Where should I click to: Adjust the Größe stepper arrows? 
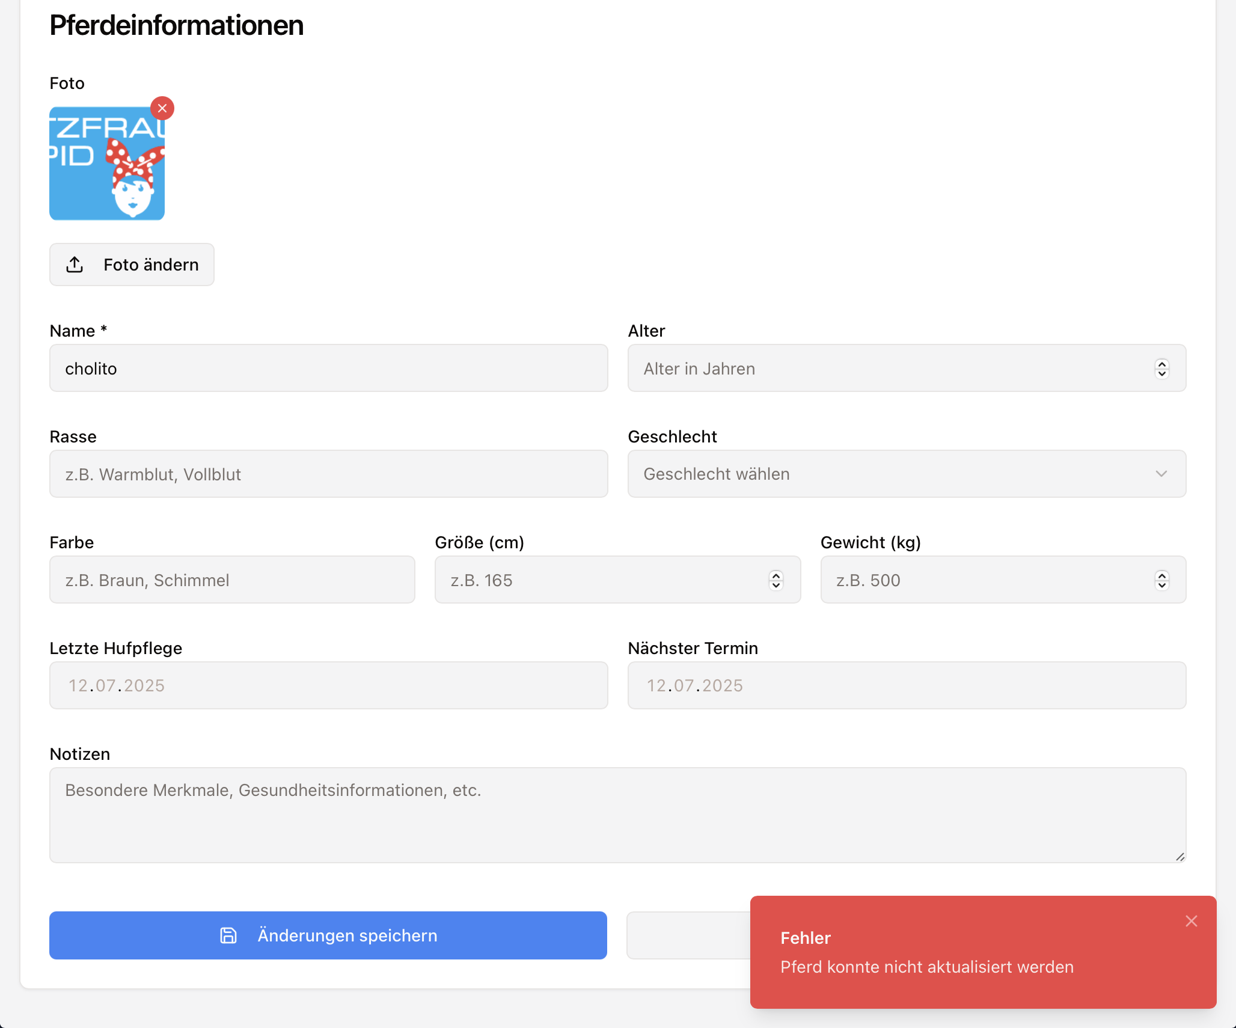pos(776,580)
